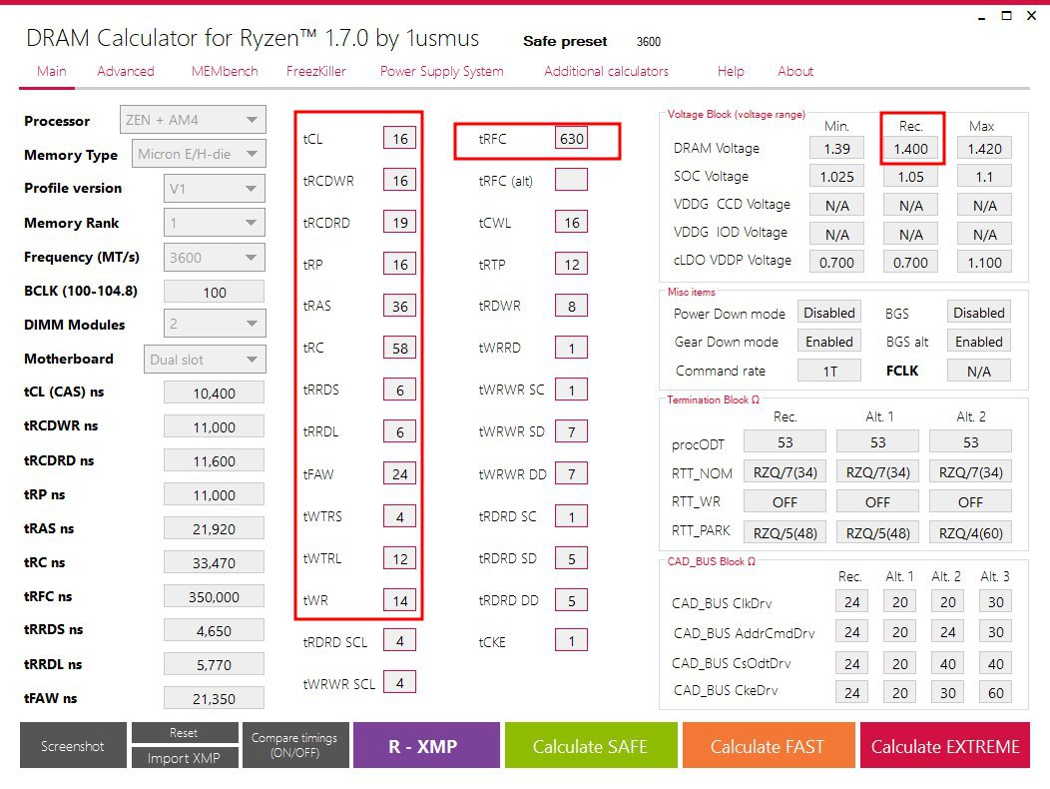Click Calculate EXTREME button
1050x789 pixels.
click(x=945, y=745)
